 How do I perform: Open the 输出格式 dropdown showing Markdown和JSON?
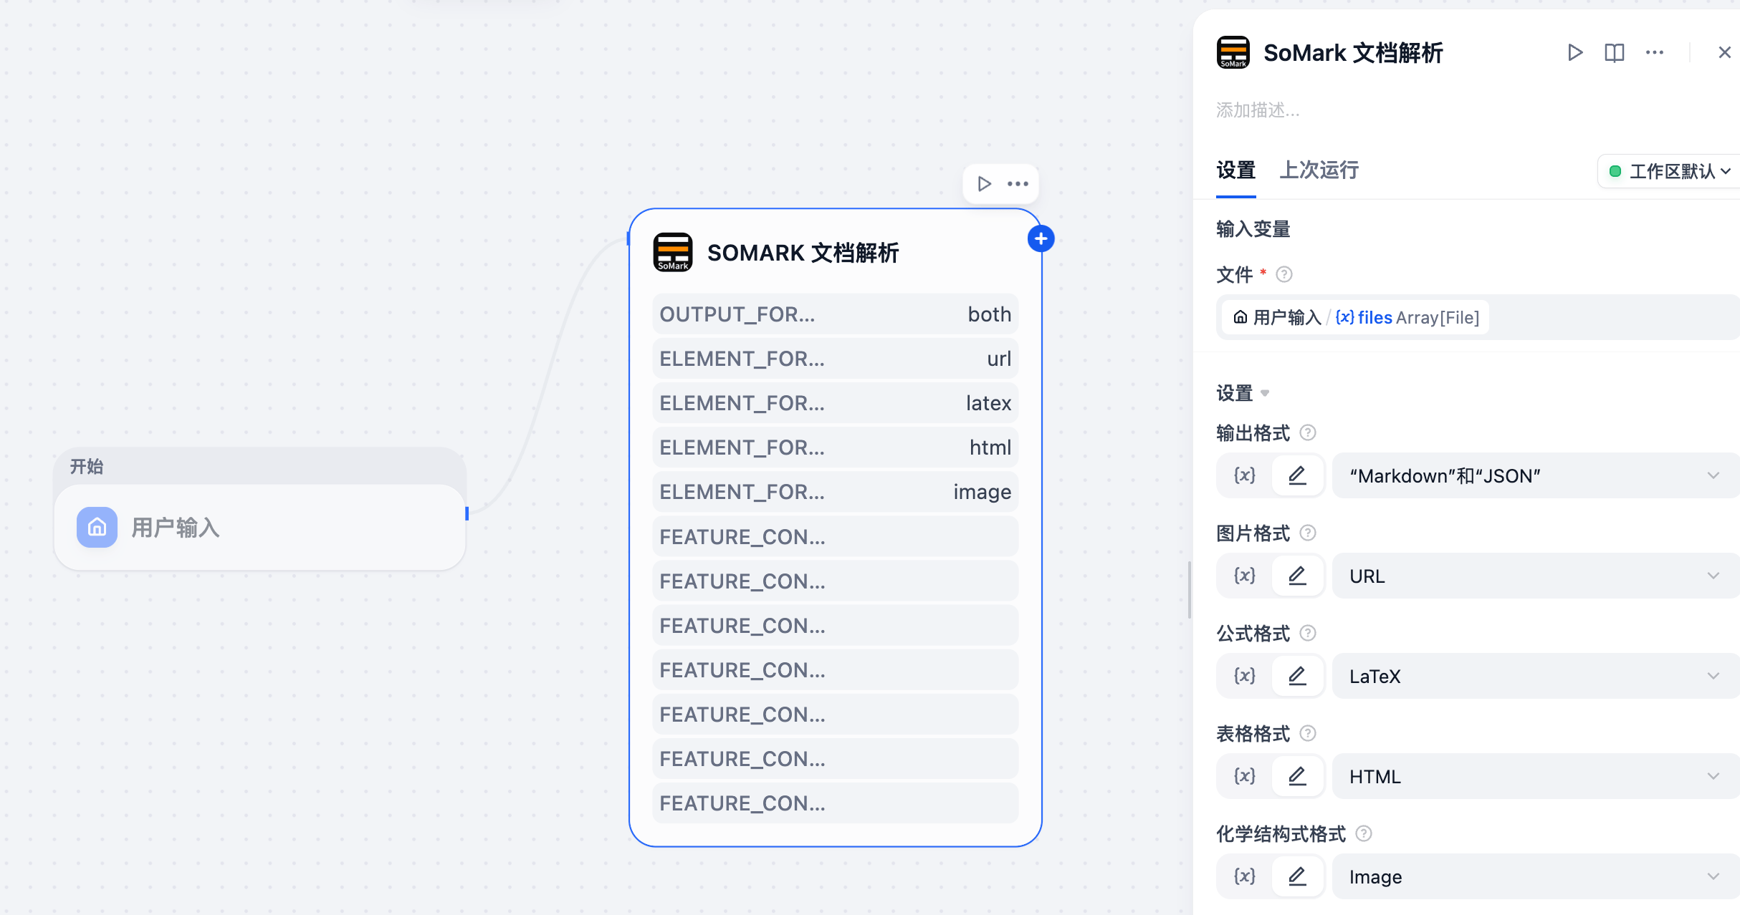(1536, 475)
